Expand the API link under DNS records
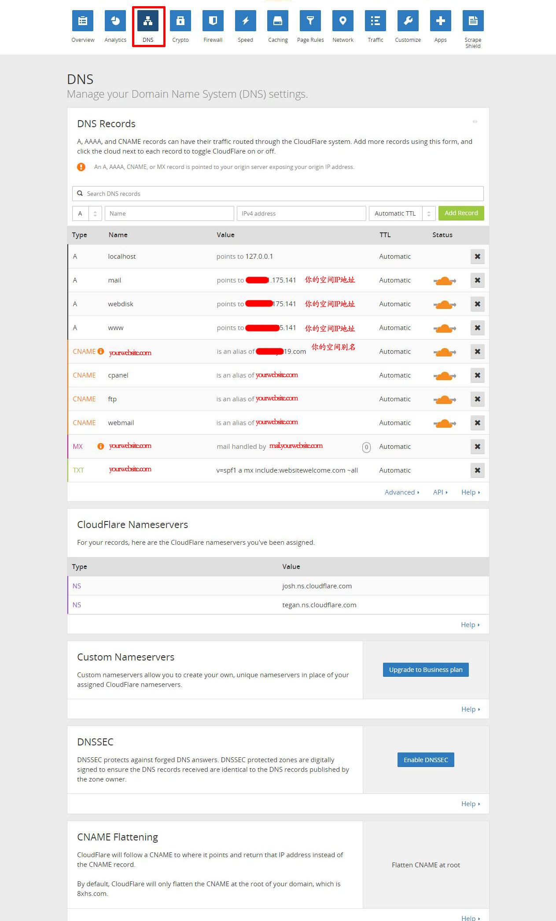This screenshot has width=556, height=921. pyautogui.click(x=440, y=492)
